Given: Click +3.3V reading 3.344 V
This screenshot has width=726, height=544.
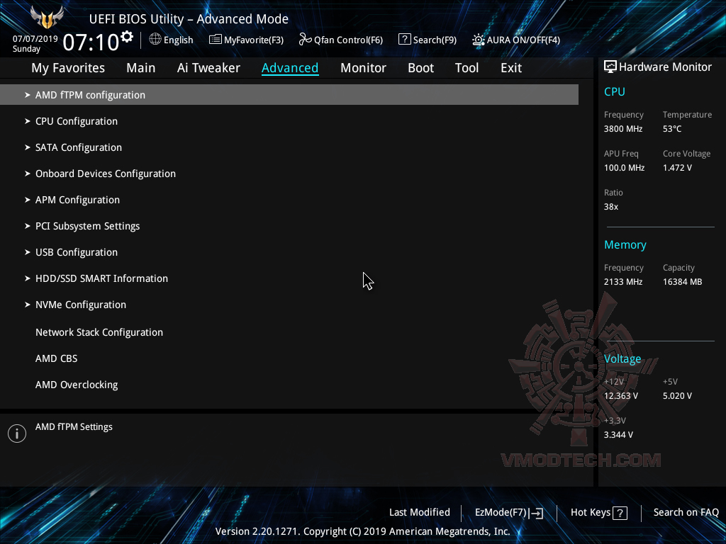Looking at the screenshot, I should [618, 435].
